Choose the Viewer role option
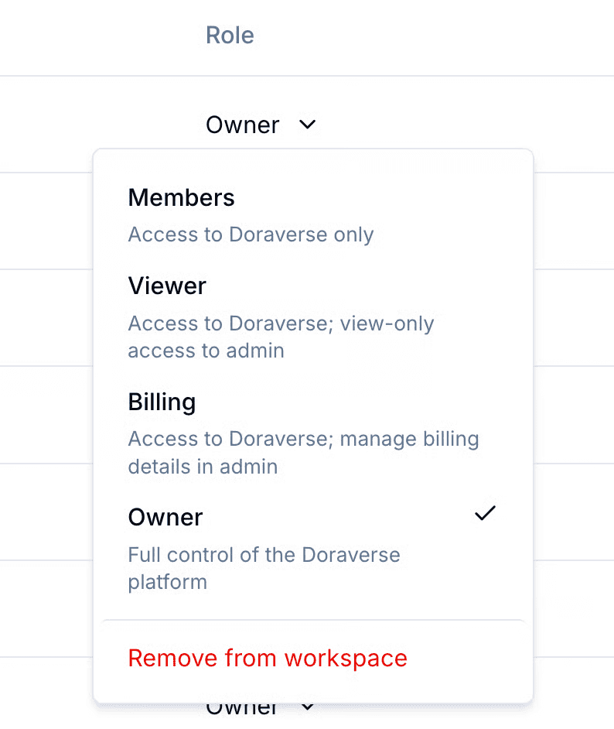This screenshot has width=614, height=729. tap(313, 317)
